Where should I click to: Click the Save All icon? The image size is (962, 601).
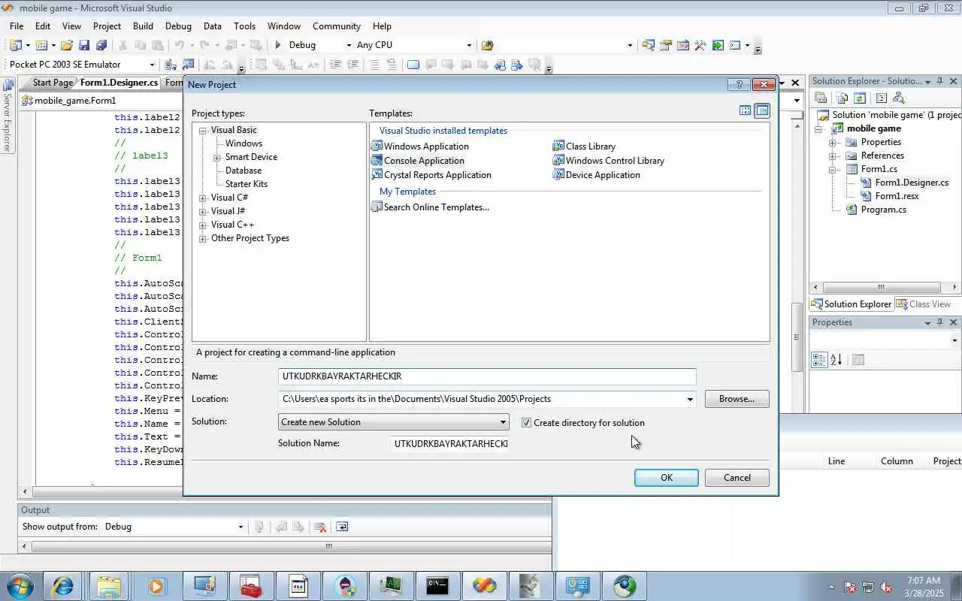pyautogui.click(x=101, y=45)
